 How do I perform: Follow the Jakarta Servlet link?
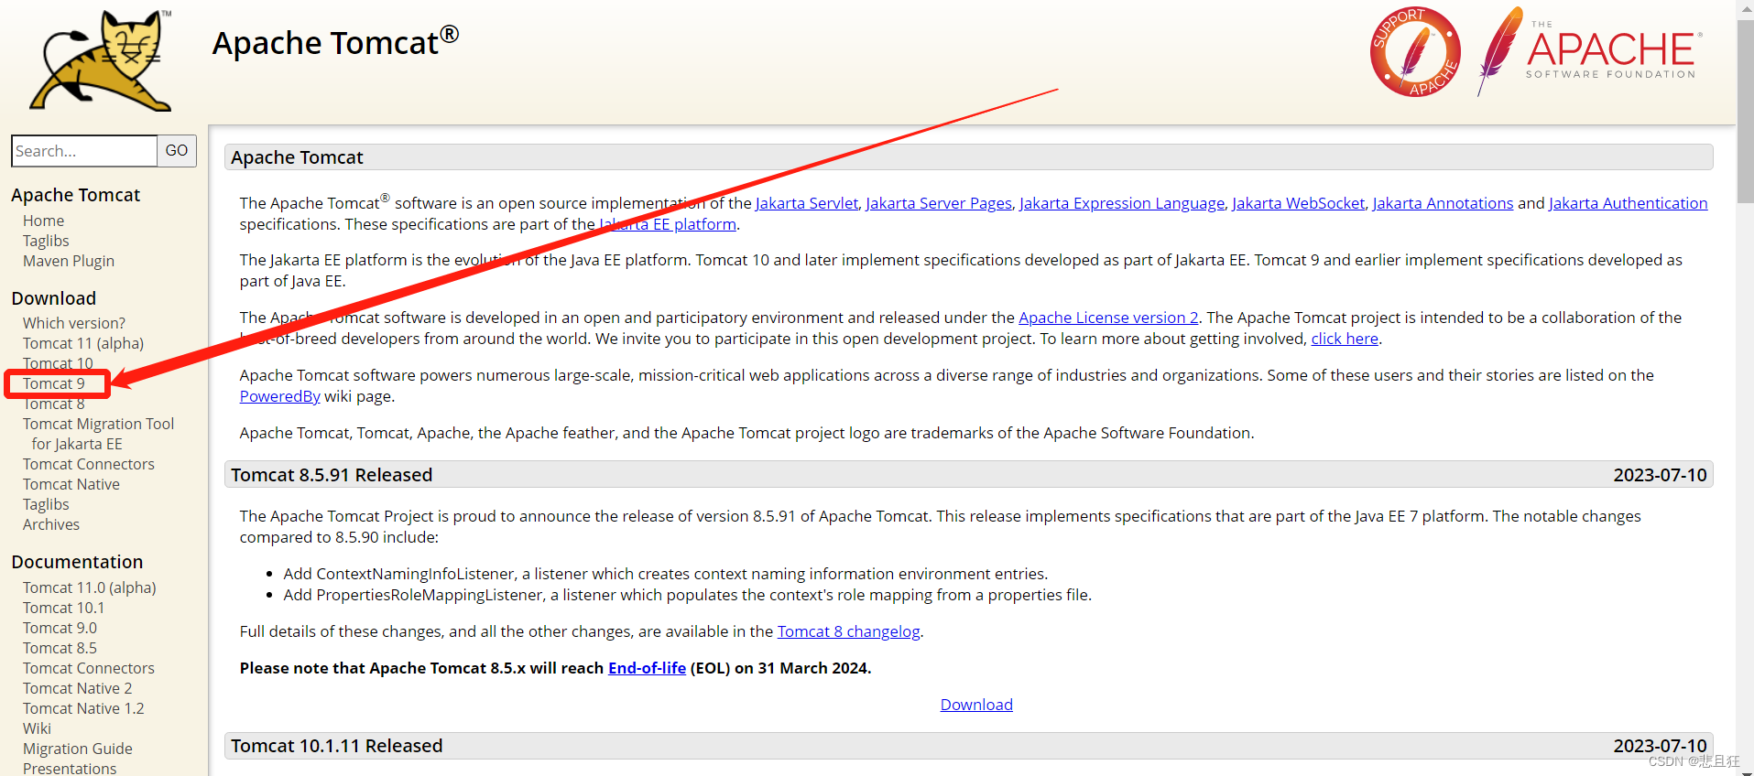click(x=807, y=203)
